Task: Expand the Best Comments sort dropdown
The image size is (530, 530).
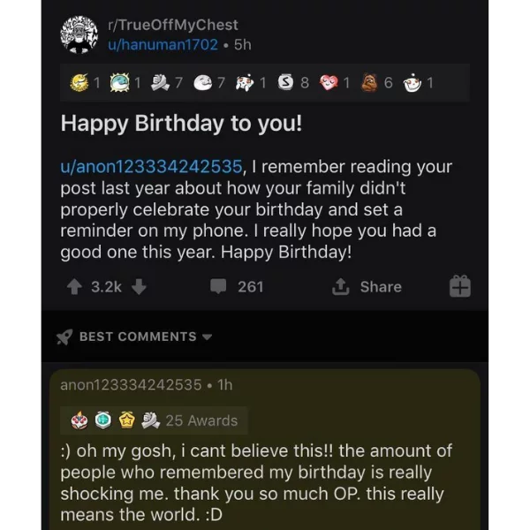Action: (207, 337)
